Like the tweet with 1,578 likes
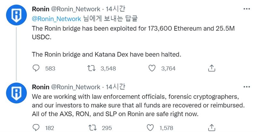The width and height of the screenshot is (257, 132). pos(150,127)
